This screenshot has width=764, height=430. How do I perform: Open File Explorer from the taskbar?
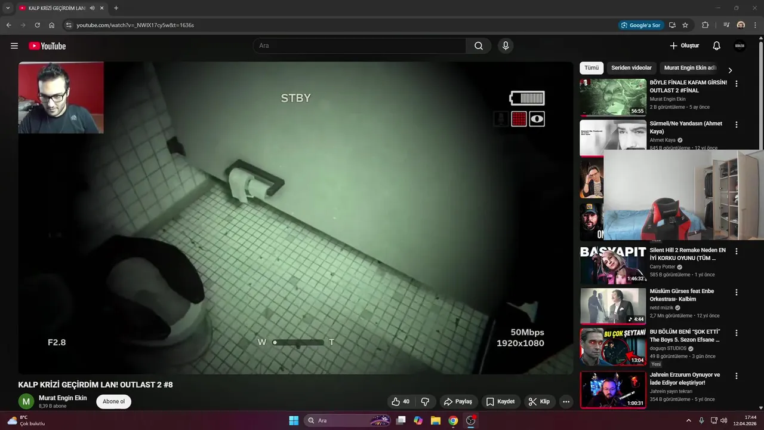(x=436, y=420)
